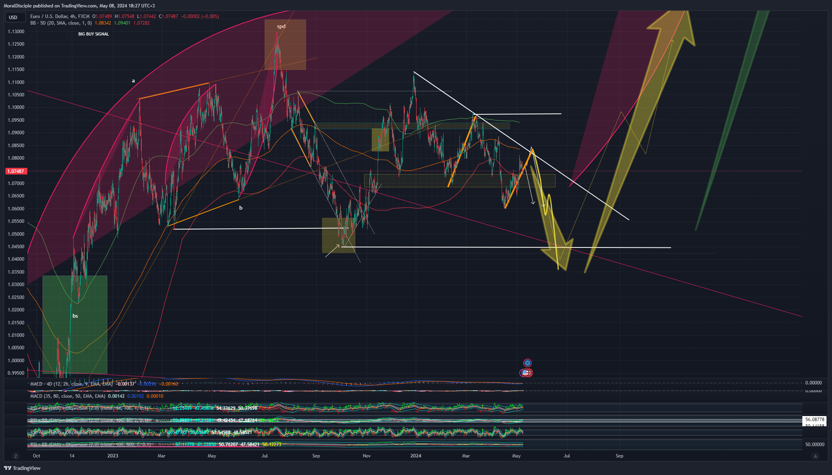Click the Oct time axis label
This screenshot has width=832, height=475.
37,456
